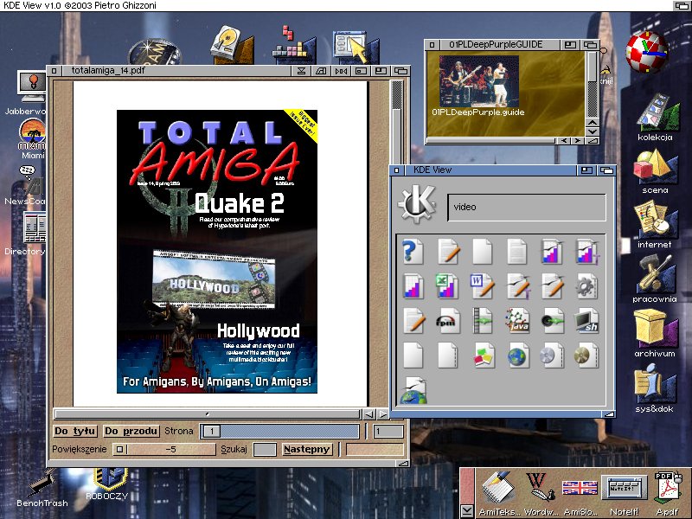The width and height of the screenshot is (692, 519).
Task: Click the page number field beside the Strona slider
Action: [x=388, y=431]
